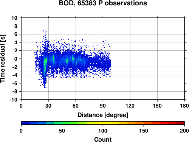The image size is (189, 142).
Task: Click the y-axis tick label -10
Action: [x=13, y=100]
